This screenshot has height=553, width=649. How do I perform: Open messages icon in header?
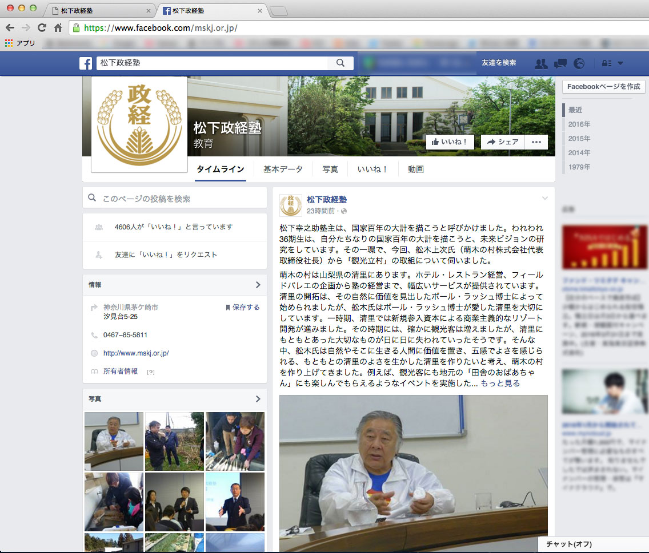560,63
